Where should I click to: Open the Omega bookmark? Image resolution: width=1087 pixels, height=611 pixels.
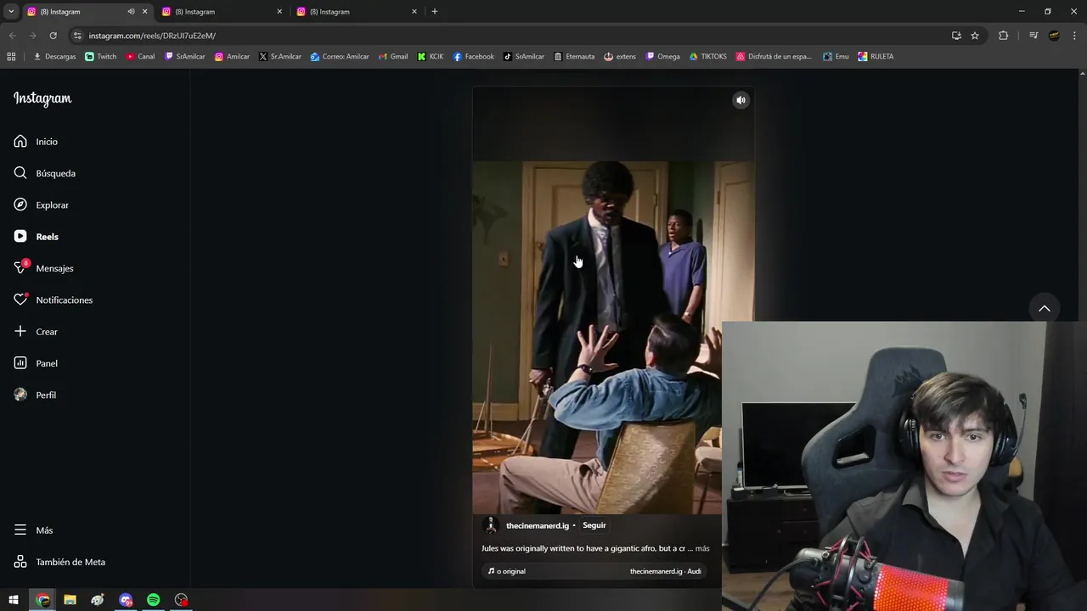click(663, 57)
